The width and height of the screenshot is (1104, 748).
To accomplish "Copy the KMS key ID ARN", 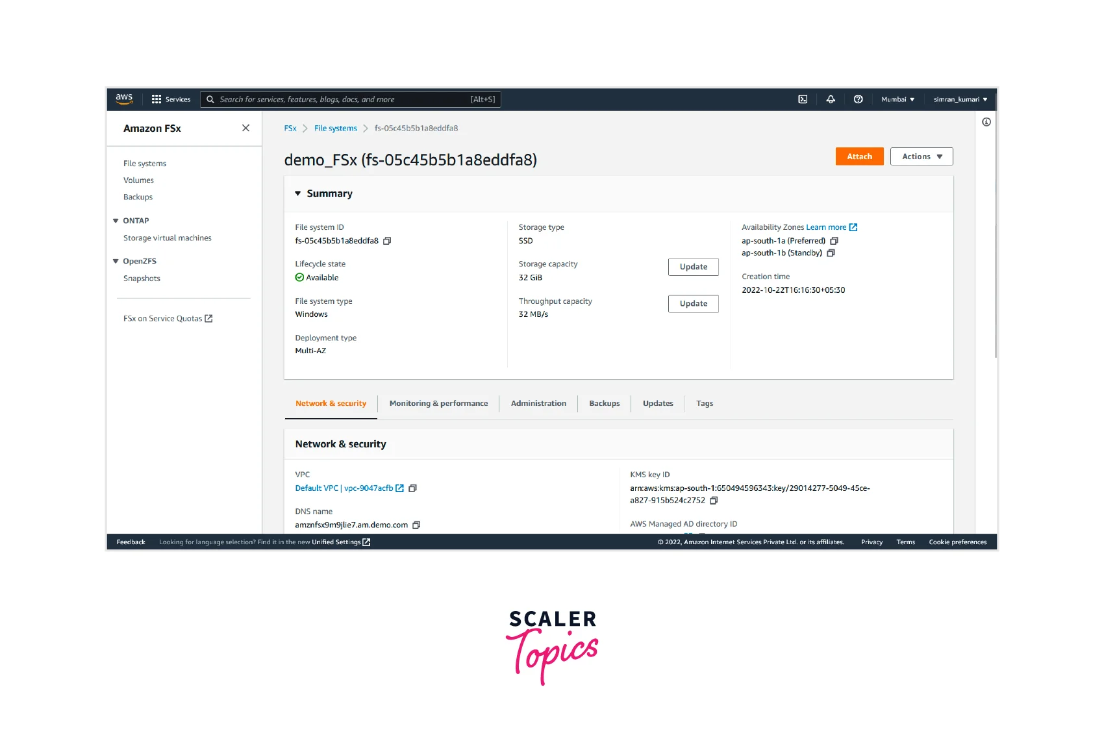I will pyautogui.click(x=714, y=501).
